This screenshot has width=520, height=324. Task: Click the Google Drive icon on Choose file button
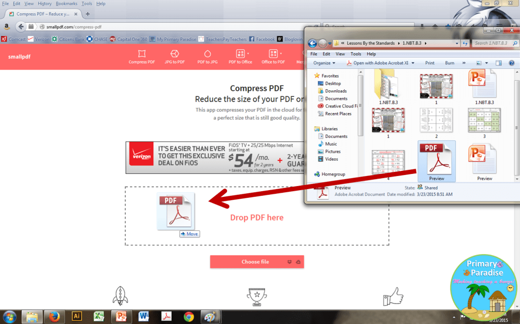point(298,262)
